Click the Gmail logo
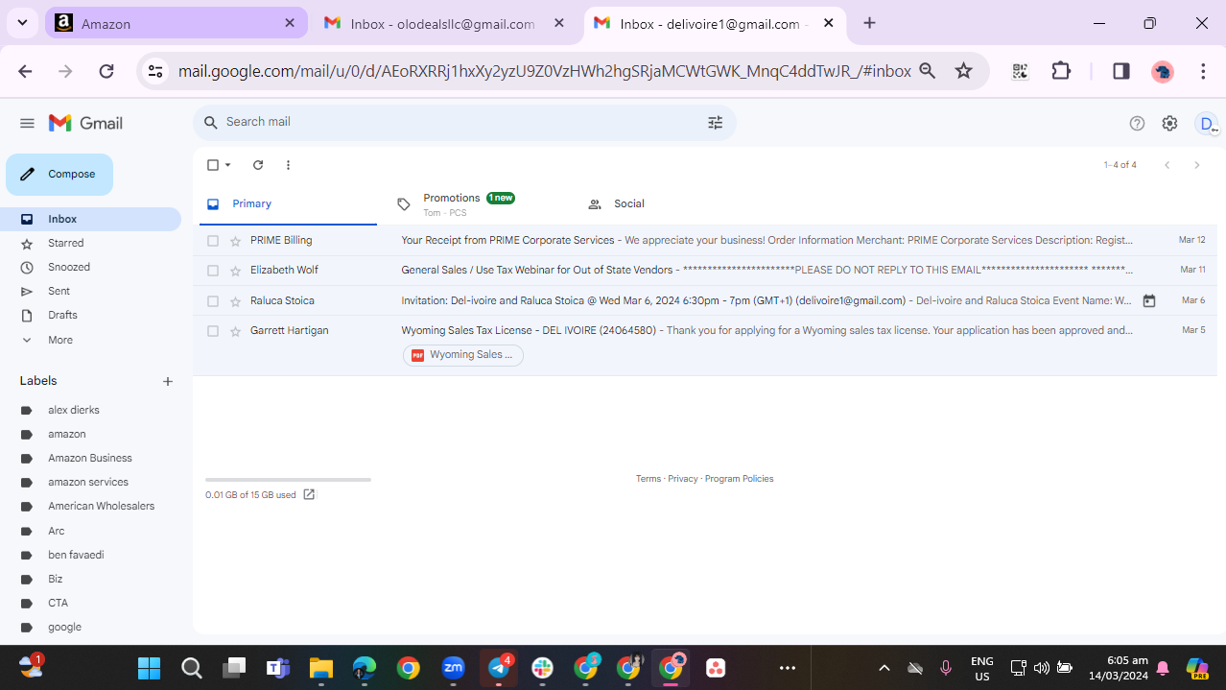1226x690 pixels. tap(85, 123)
